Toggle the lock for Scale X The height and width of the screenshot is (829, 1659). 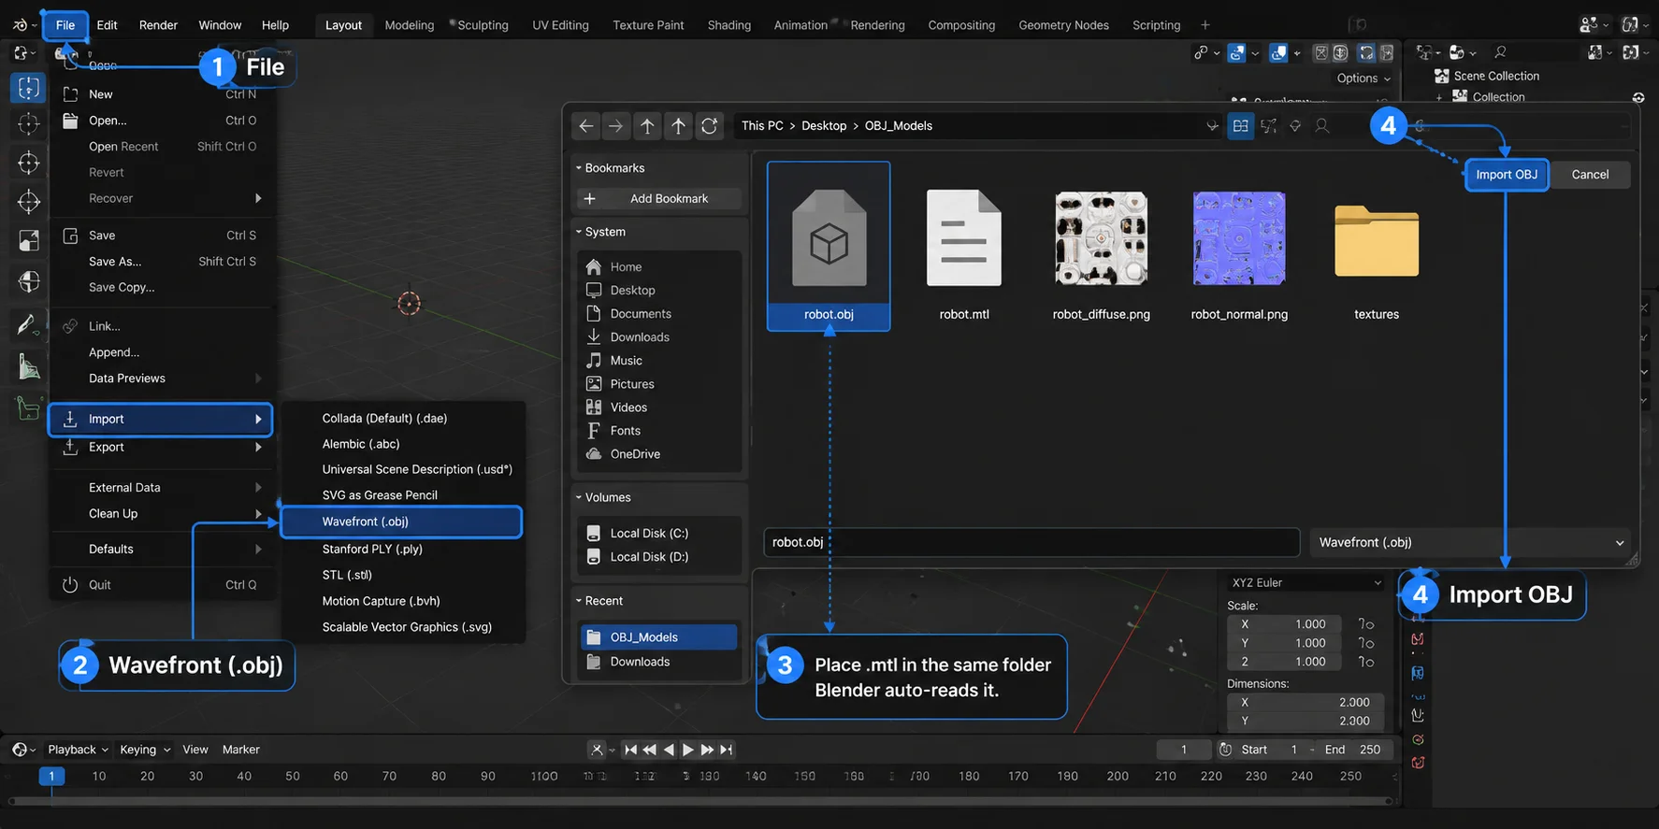pos(1366,624)
